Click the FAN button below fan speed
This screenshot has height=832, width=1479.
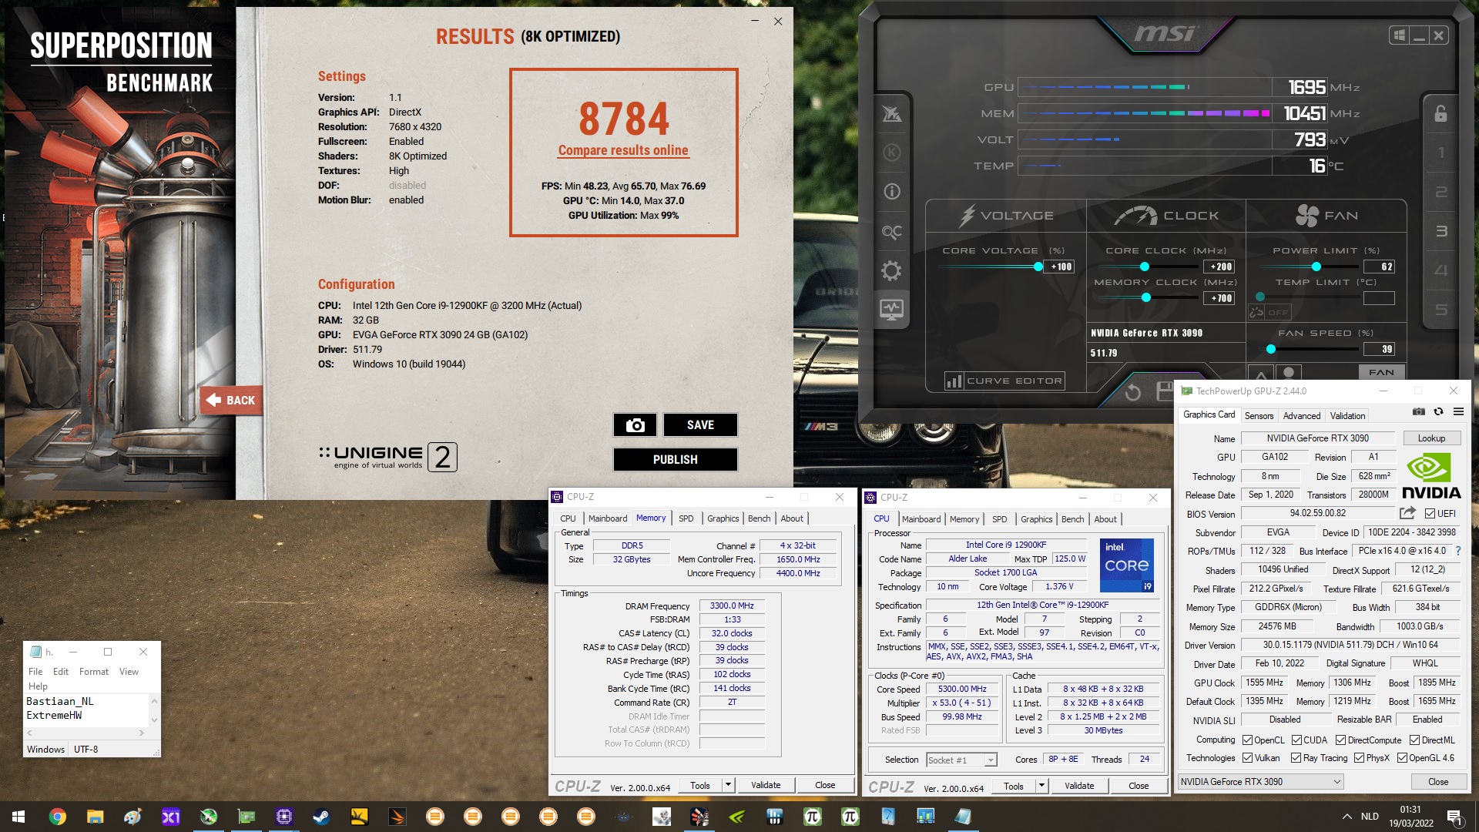tap(1380, 372)
